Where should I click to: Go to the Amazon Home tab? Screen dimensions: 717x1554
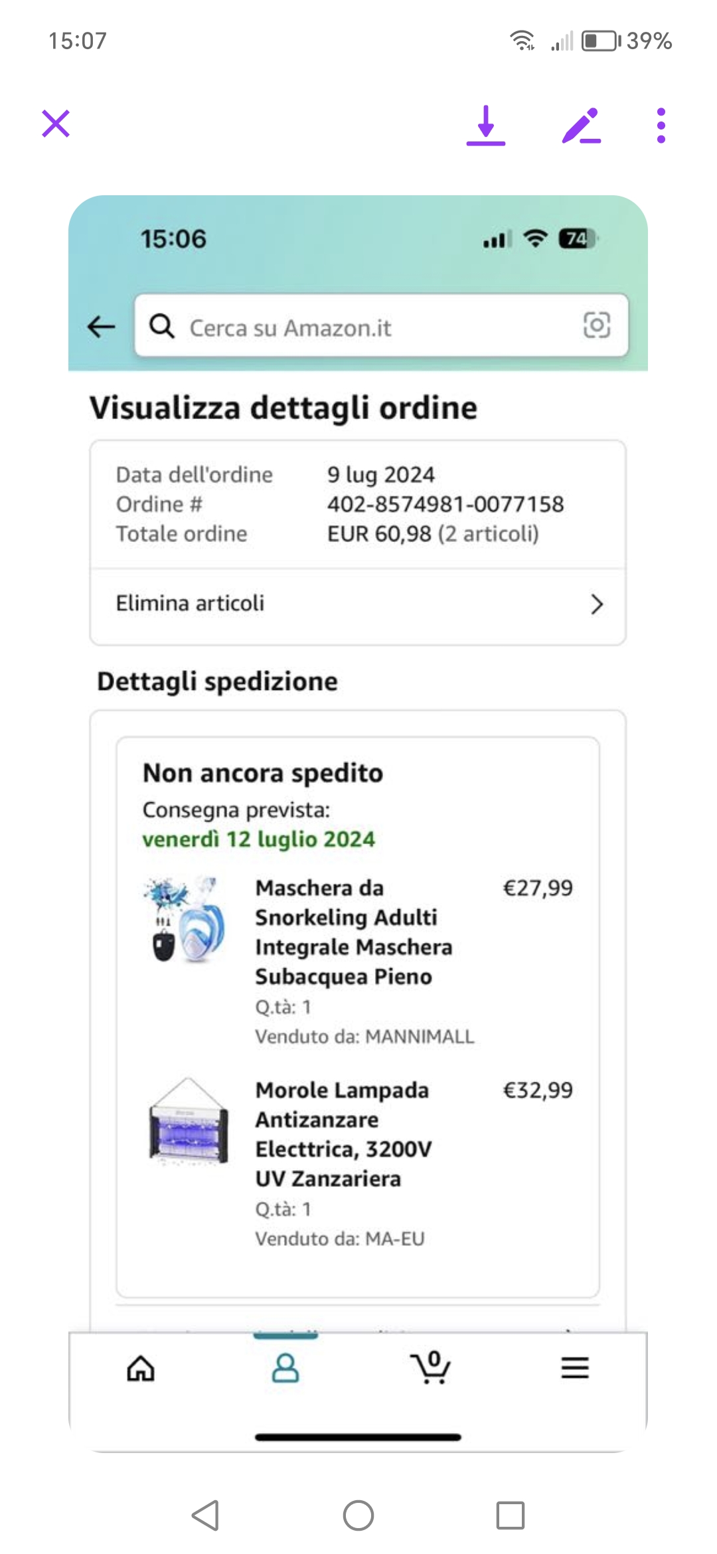(141, 1368)
